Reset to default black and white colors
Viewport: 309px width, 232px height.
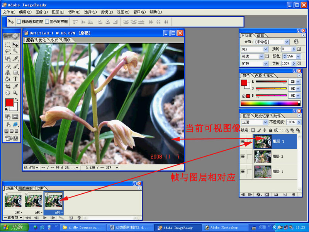(6, 109)
